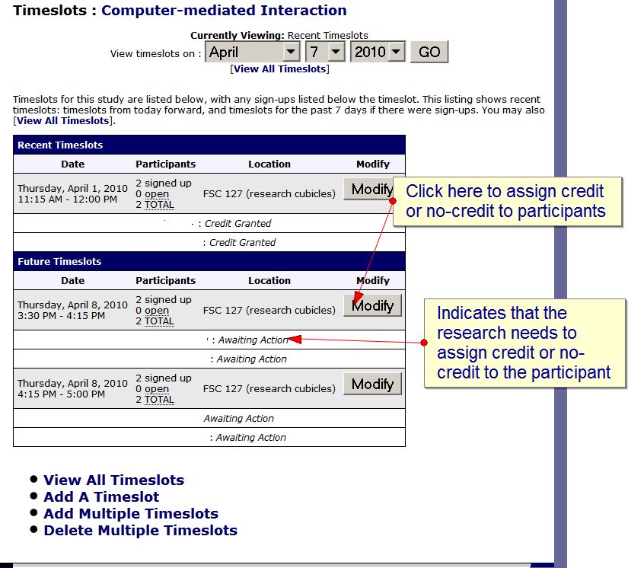Viewport: 628px width, 568px height.
Task: Open View All Timeslots link in description paragraph
Action: (x=62, y=120)
